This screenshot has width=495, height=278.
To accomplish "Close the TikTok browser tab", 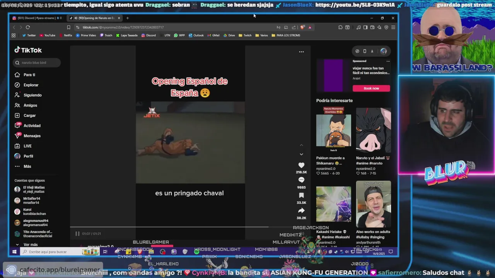I will (119, 18).
